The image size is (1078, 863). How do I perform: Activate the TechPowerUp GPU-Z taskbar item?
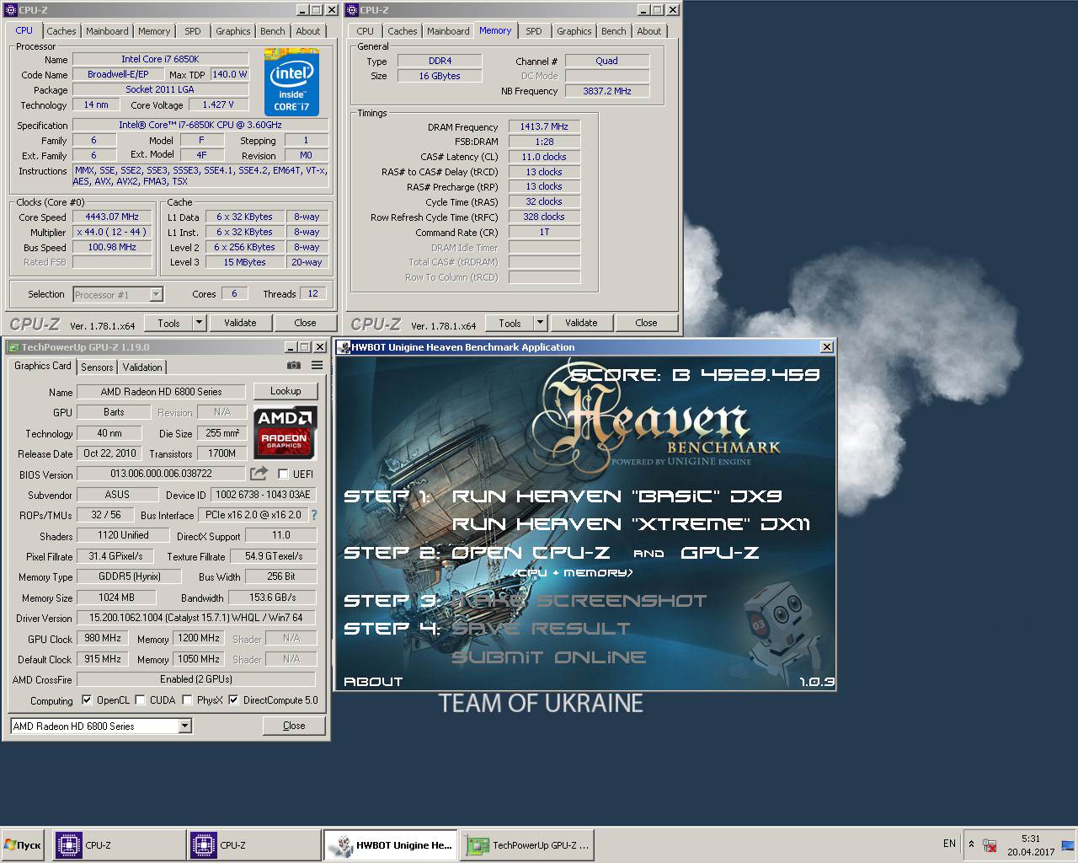(x=527, y=845)
